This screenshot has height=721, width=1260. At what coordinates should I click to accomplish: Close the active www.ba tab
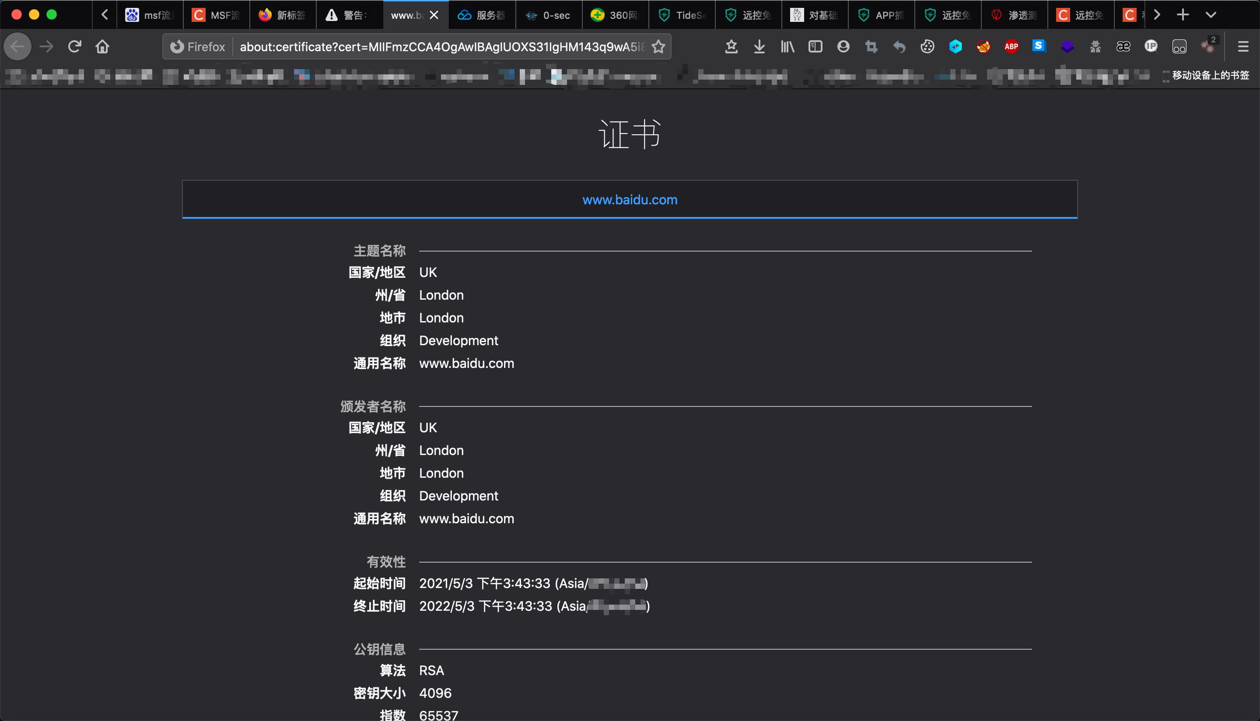(434, 15)
